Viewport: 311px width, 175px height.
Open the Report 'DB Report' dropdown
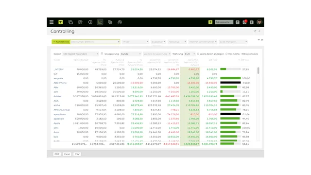pos(81,54)
